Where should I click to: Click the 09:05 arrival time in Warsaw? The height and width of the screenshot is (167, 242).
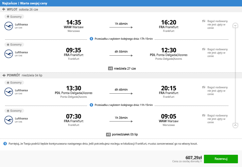coord(169,116)
